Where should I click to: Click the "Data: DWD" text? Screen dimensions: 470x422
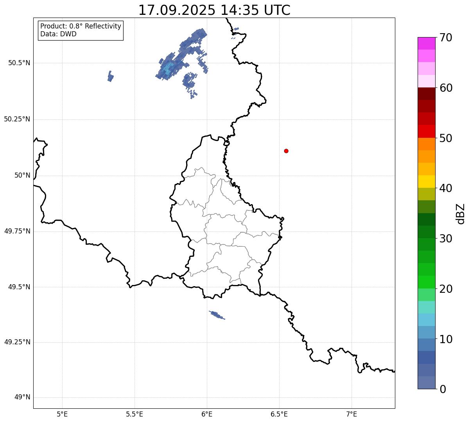(x=58, y=34)
